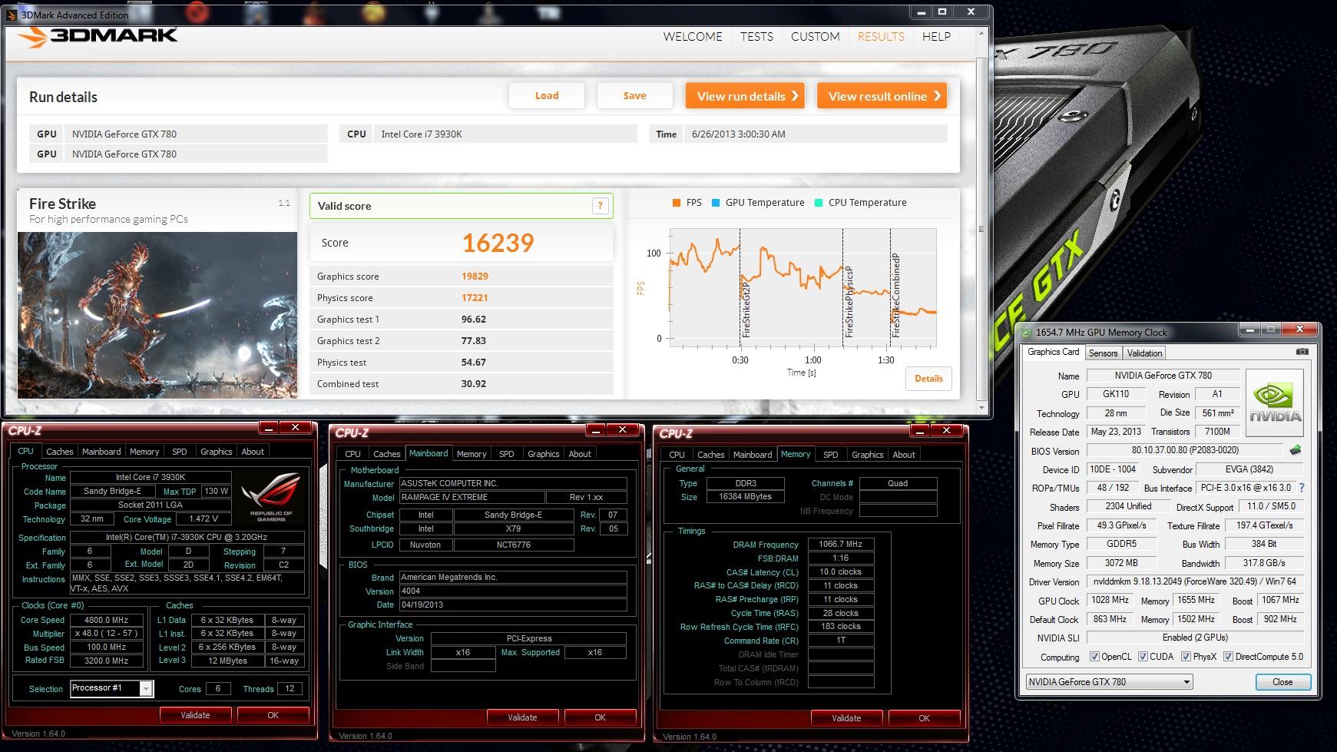Click the Close button in GPU-Z
Viewport: 1337px width, 752px height.
1282,682
